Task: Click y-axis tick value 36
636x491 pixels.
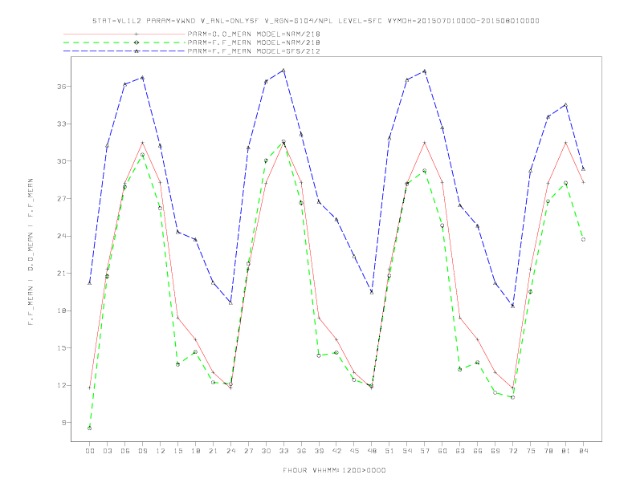Action: coord(62,87)
